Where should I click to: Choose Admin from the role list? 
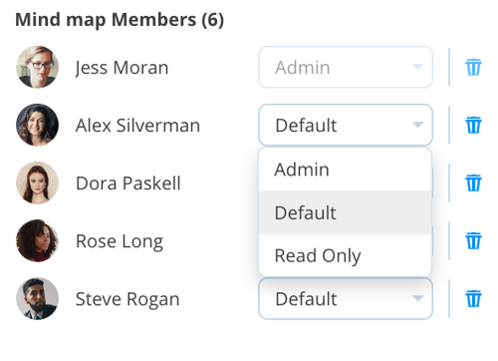[x=345, y=170]
